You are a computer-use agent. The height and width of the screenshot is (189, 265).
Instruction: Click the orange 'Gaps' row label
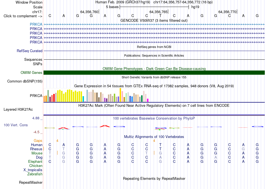[x=38, y=140]
